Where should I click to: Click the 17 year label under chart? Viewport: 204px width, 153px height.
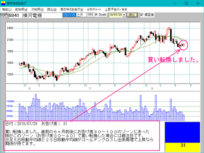tap(90, 89)
